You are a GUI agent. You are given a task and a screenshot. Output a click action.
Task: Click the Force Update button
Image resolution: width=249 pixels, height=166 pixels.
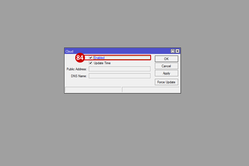coord(167,82)
